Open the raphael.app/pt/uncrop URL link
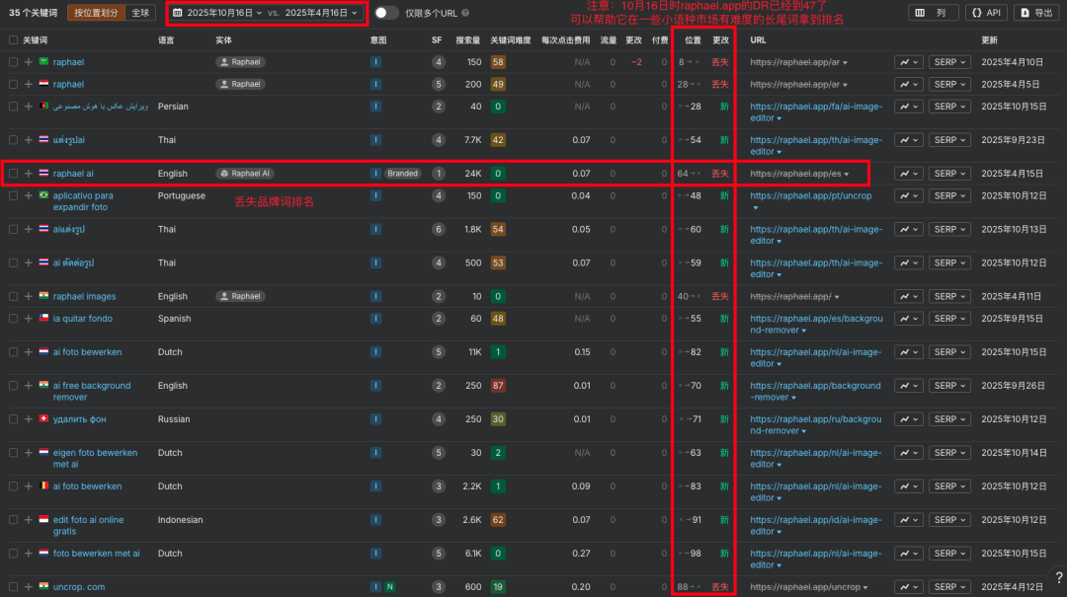Viewport: 1067px width, 597px height. coord(811,195)
